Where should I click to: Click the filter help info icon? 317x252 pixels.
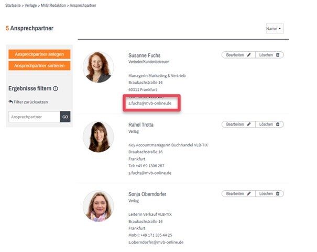tap(56, 88)
